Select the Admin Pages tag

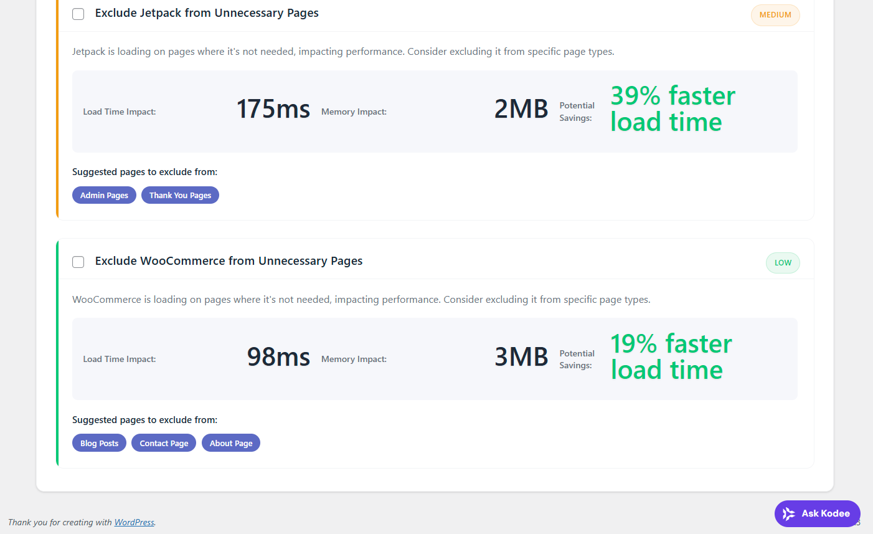coord(104,195)
